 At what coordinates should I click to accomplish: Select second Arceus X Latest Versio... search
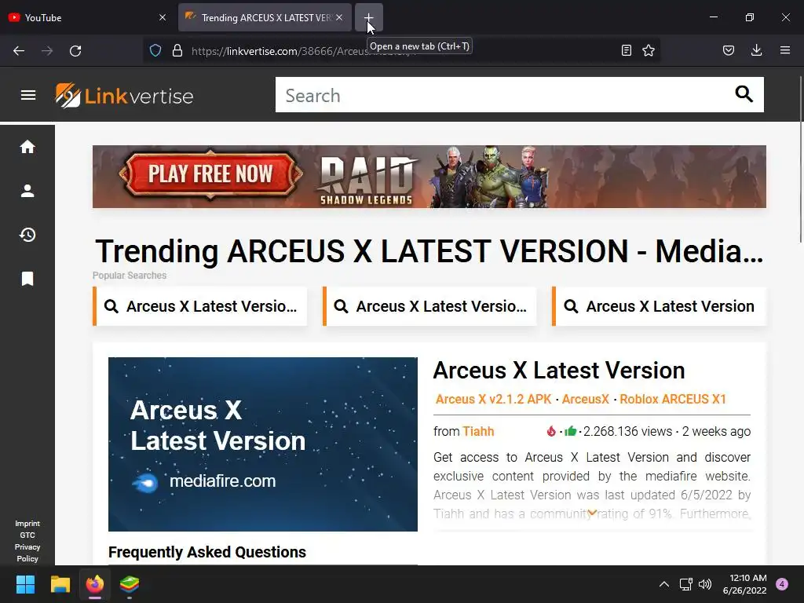[x=429, y=307]
